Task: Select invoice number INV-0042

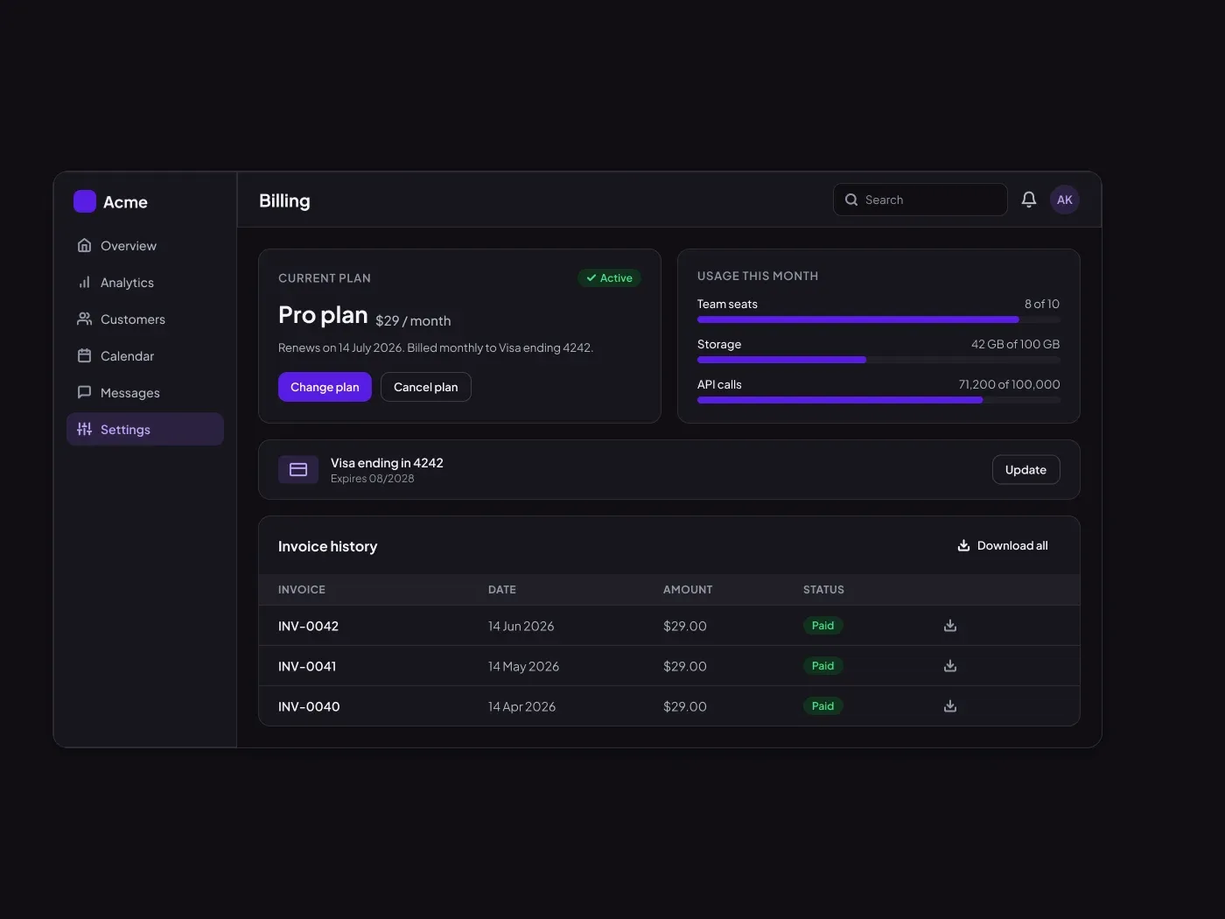Action: tap(308, 626)
